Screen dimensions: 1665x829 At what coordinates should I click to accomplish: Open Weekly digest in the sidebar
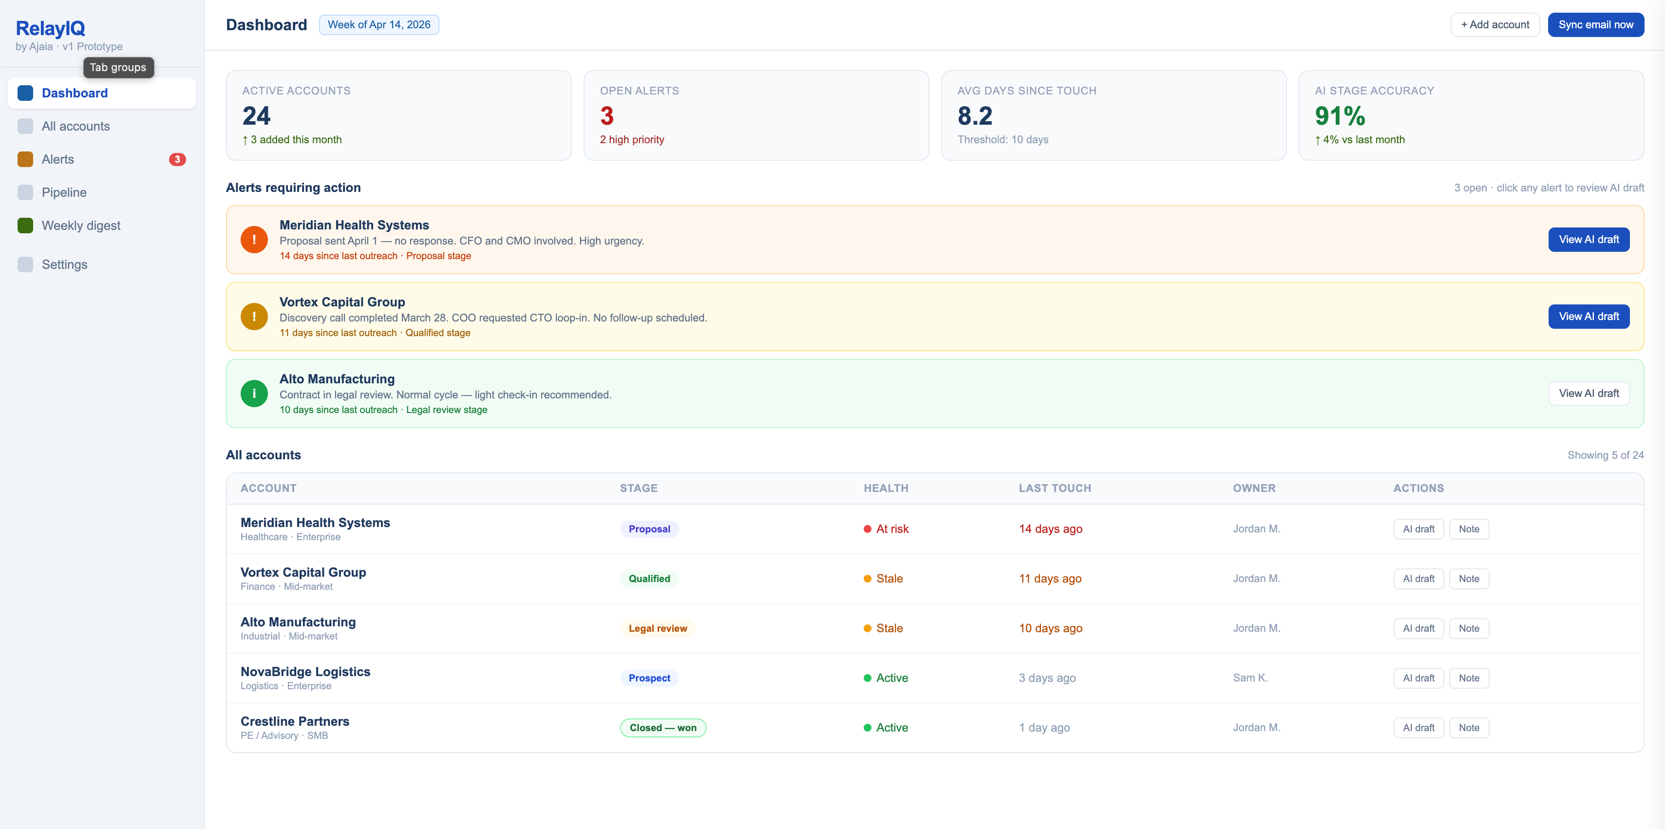101,226
